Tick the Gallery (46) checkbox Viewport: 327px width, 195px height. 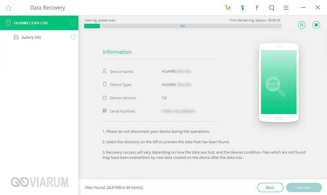(73, 37)
